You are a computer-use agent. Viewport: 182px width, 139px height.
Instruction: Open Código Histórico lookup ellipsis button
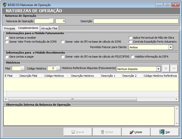point(58,69)
